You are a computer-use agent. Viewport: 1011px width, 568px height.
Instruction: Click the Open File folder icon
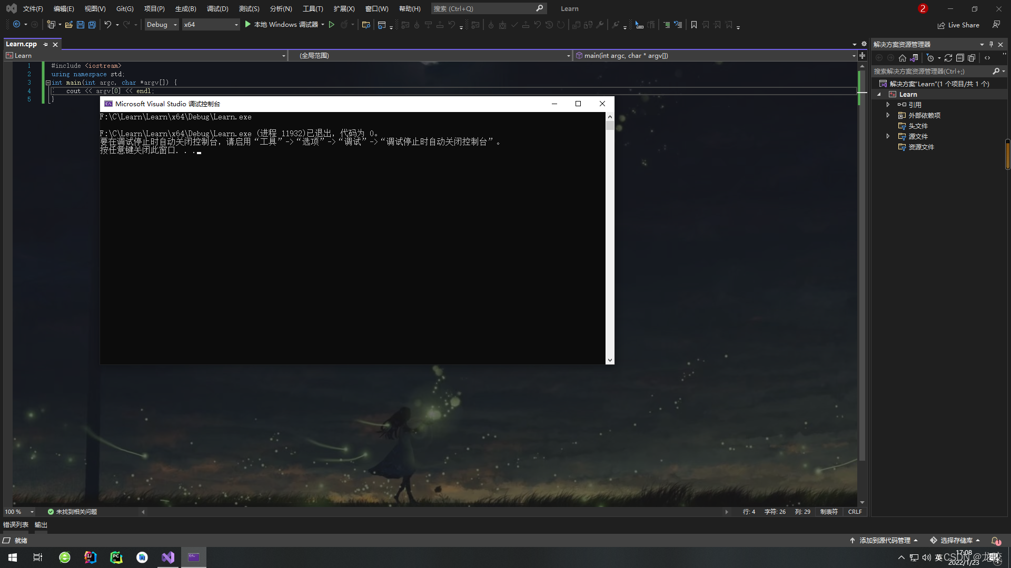(x=68, y=25)
